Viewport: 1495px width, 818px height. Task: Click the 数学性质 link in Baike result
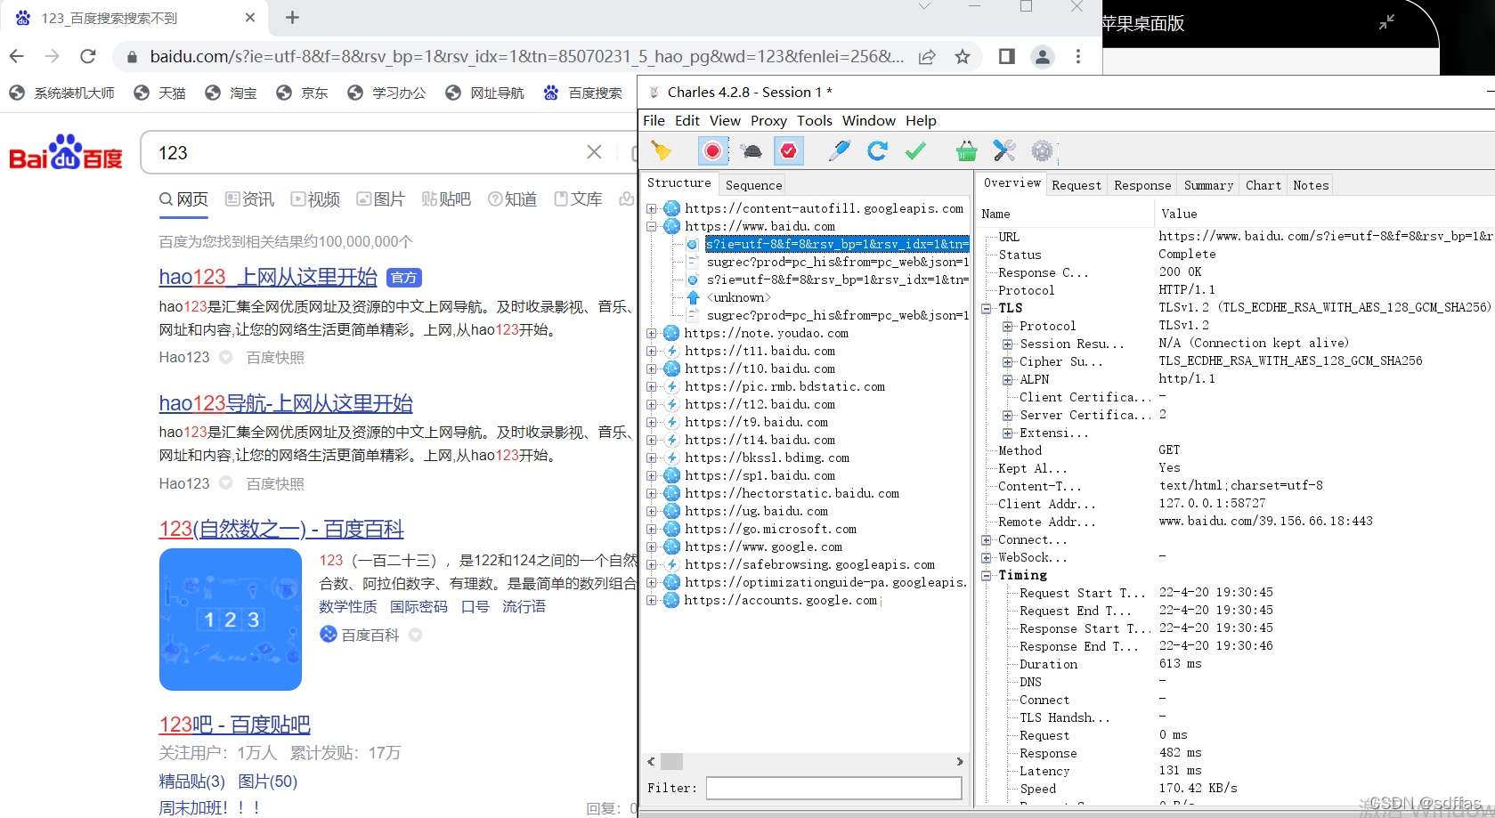(x=348, y=606)
